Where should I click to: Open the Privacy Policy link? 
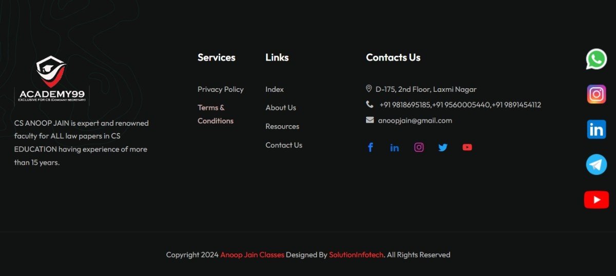(220, 89)
